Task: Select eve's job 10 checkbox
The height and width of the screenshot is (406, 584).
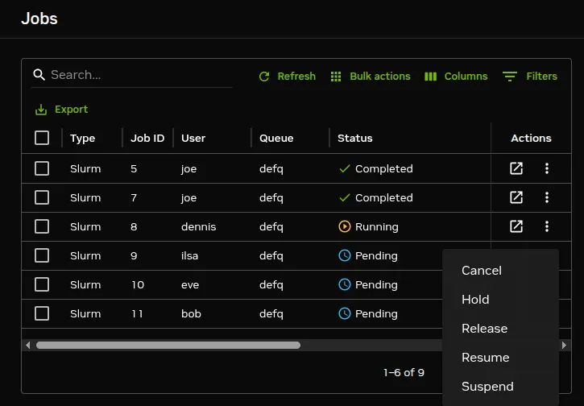Action: coord(42,284)
